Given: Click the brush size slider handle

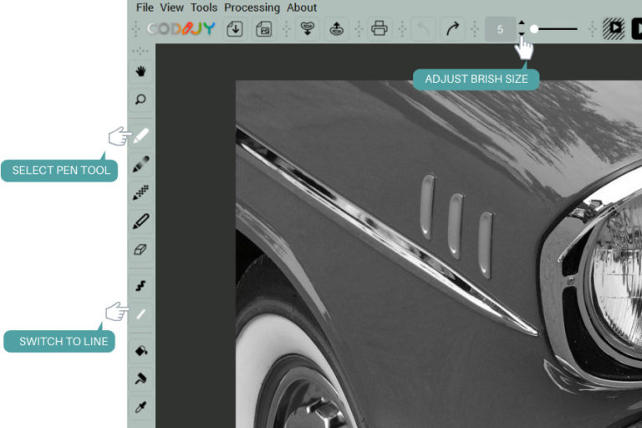Looking at the screenshot, I should (534, 29).
